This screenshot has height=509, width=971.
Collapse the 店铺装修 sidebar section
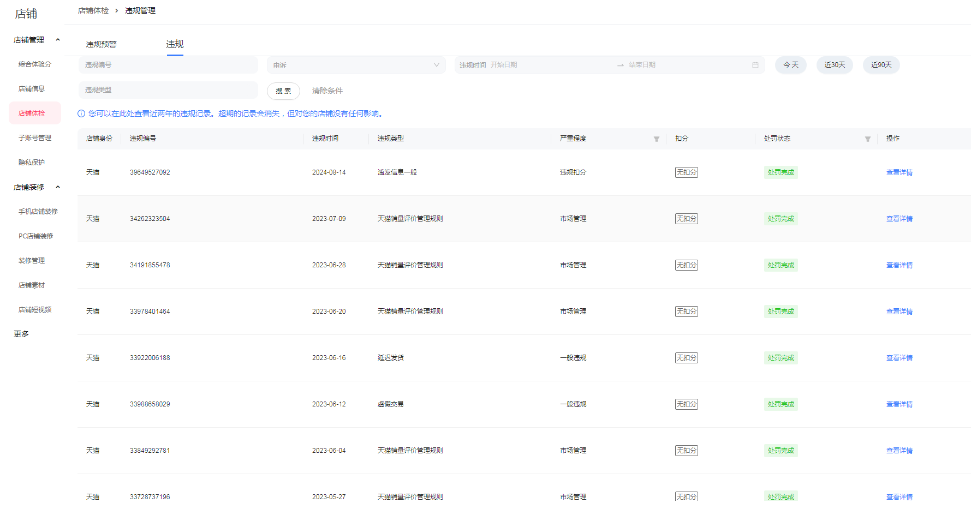point(58,187)
